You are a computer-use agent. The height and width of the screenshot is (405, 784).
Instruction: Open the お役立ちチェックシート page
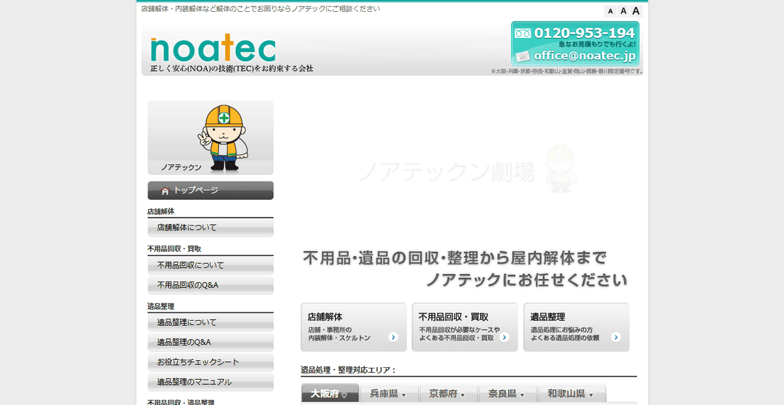tap(210, 362)
